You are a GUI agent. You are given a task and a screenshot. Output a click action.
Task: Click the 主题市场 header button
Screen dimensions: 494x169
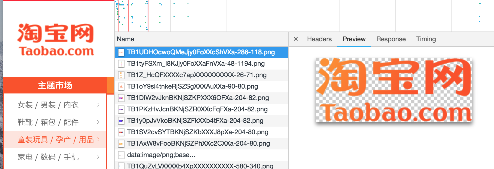pyautogui.click(x=55, y=86)
